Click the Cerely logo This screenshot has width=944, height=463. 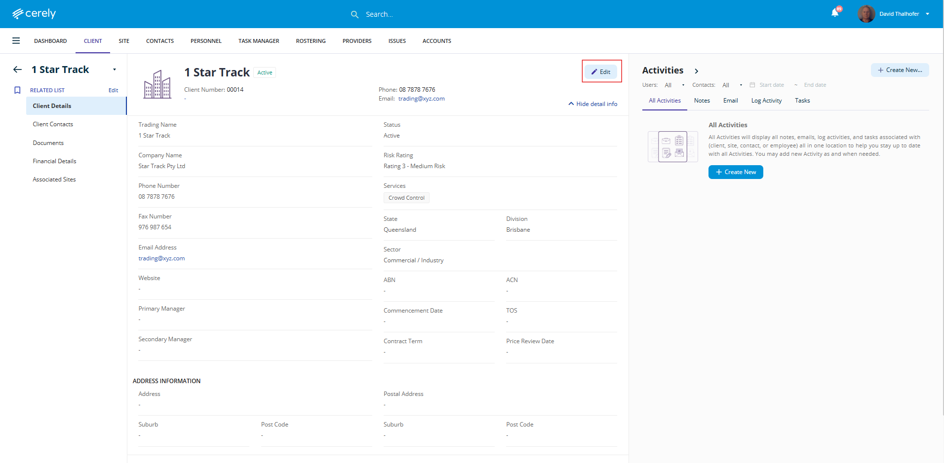click(34, 14)
